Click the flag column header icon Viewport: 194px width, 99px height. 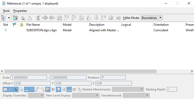[14, 25]
